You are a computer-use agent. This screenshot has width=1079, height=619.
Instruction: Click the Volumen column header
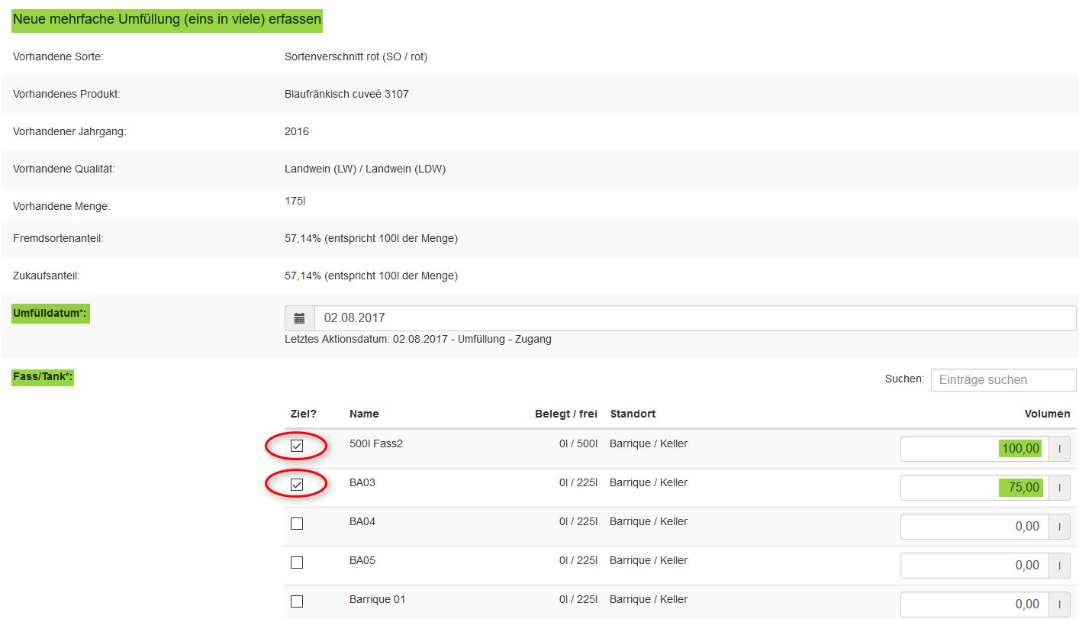1047,414
